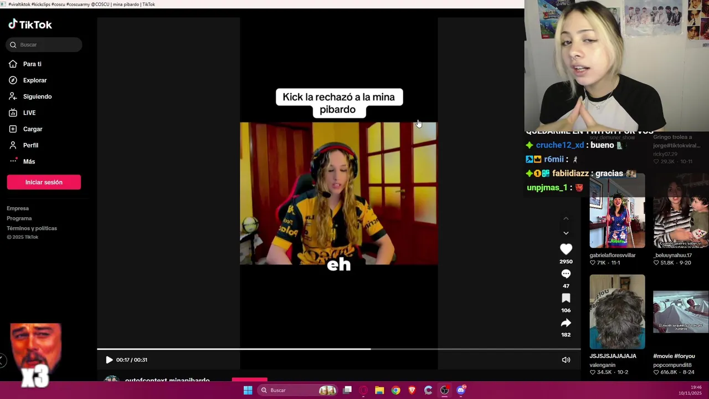Open the Perfil page
Screen dimensions: 709x399
pos(30,145)
